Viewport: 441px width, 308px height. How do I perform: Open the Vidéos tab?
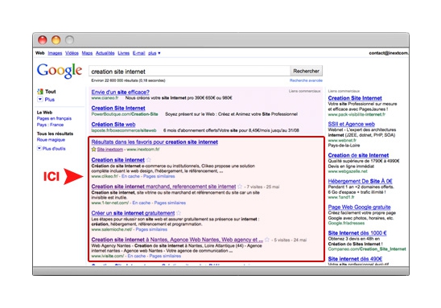click(x=72, y=53)
